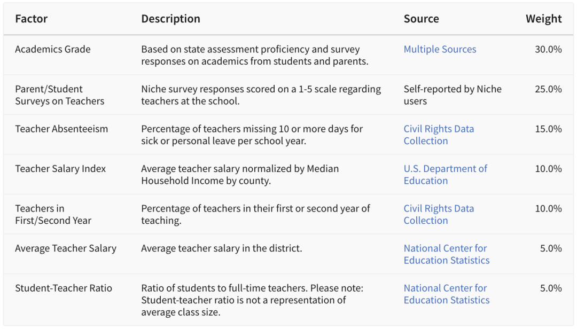The image size is (577, 329).
Task: Click the Factor column header
Action: click(32, 19)
